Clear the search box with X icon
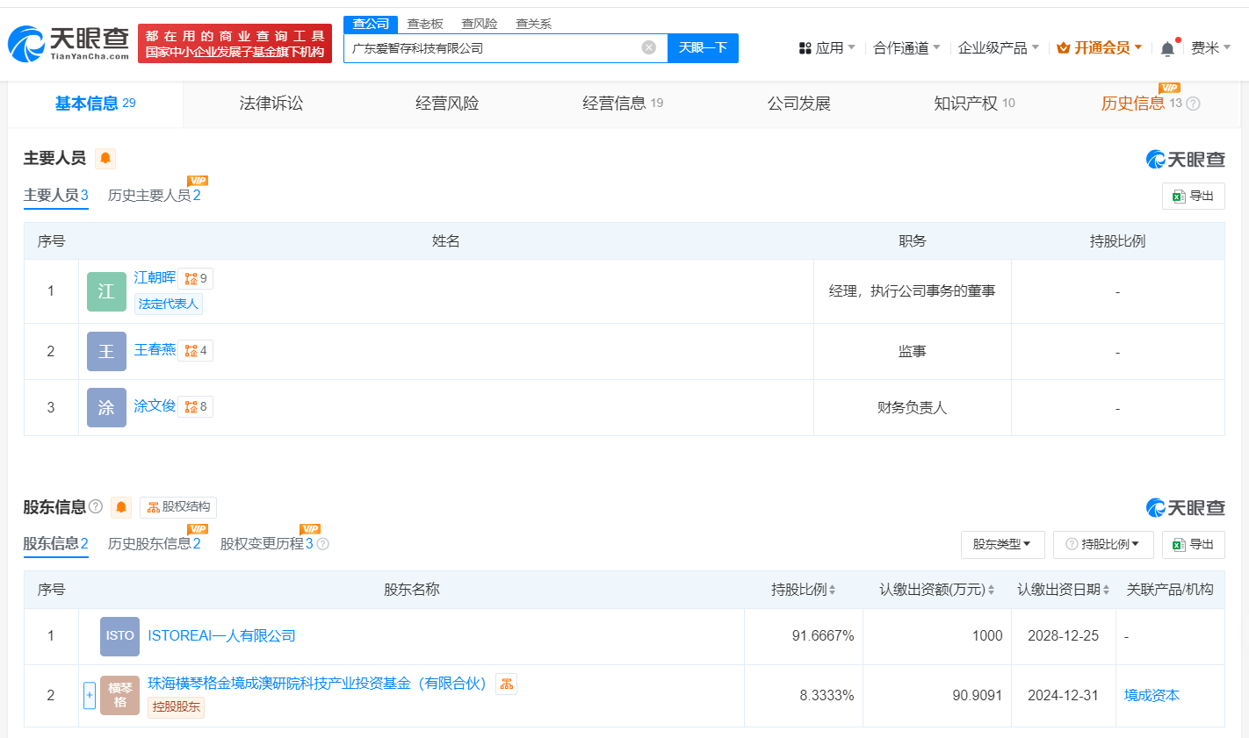 pos(648,47)
